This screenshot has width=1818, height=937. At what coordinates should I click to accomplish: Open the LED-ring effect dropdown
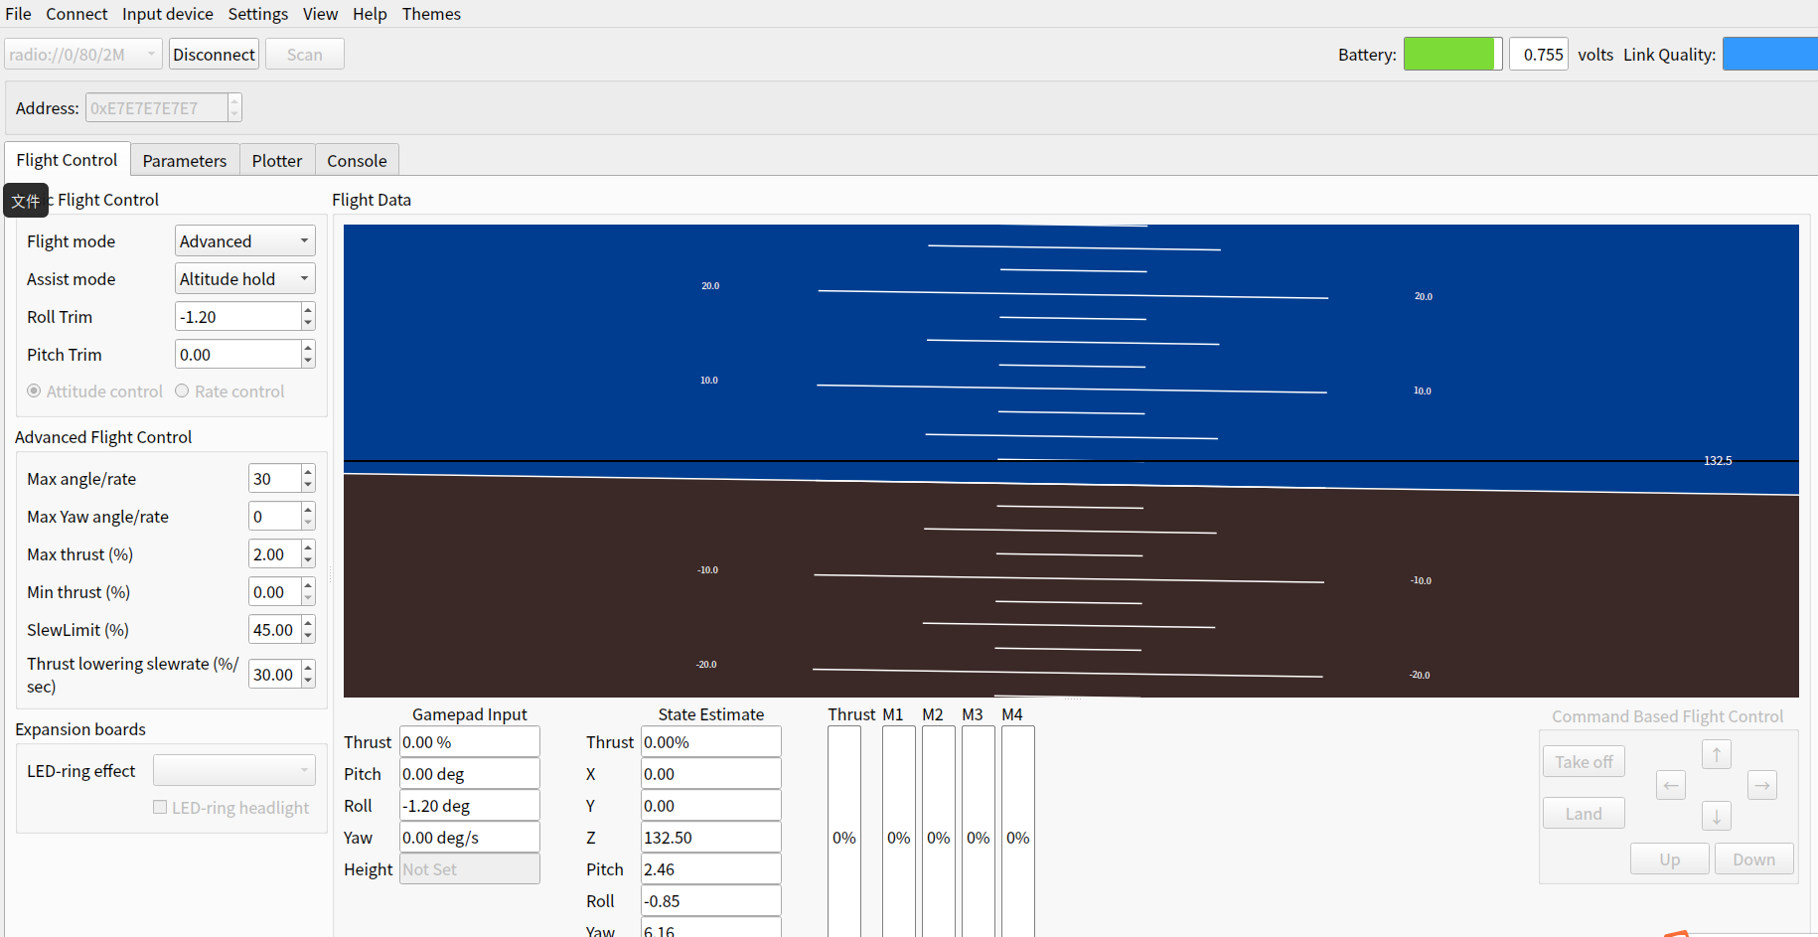click(233, 771)
